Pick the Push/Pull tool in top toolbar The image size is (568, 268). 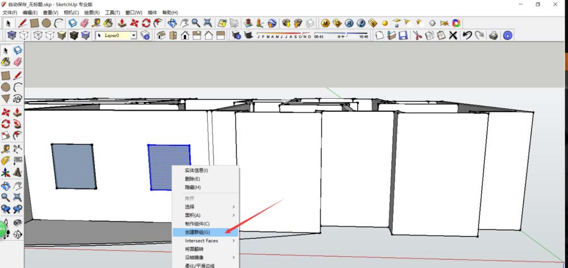pos(122,23)
